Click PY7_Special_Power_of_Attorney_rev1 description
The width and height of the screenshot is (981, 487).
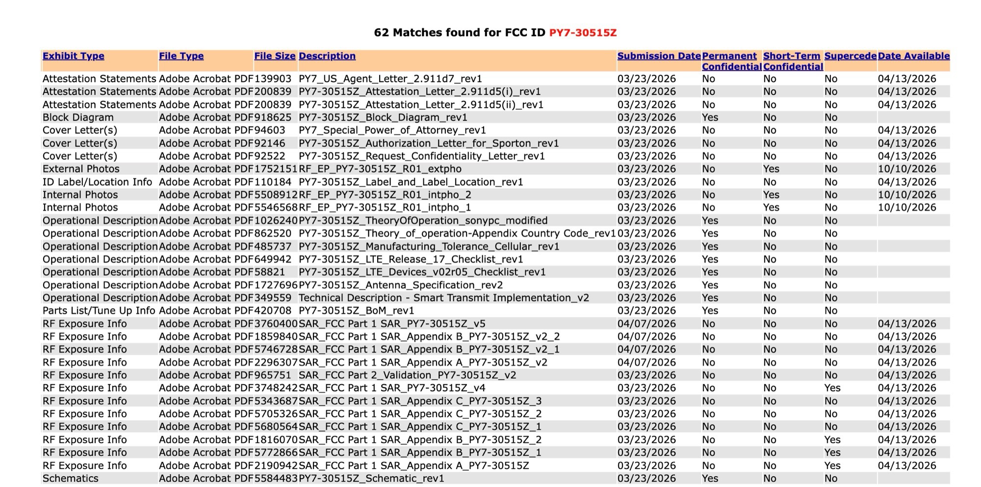392,130
